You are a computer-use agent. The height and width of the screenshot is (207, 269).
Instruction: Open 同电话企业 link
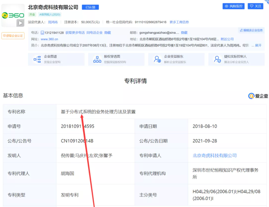click(94, 33)
